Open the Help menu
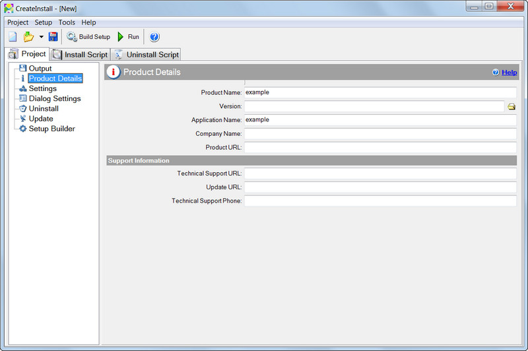The height and width of the screenshot is (351, 528). point(88,22)
